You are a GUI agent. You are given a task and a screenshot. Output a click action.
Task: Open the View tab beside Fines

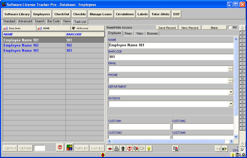(x=139, y=34)
